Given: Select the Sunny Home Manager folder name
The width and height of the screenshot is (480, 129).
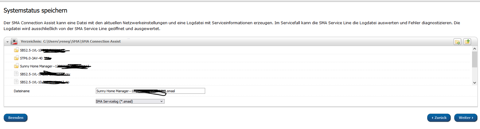Looking at the screenshot, I should [x=55, y=66].
